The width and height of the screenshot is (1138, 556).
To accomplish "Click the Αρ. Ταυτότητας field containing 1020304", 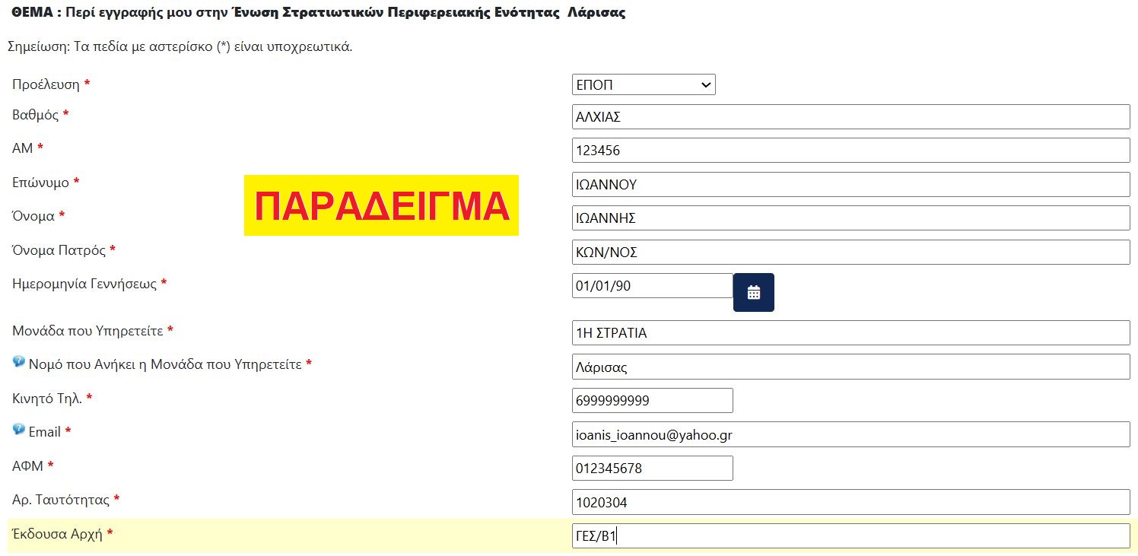I will click(850, 502).
